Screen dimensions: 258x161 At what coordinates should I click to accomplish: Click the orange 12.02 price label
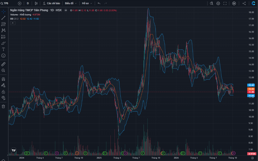coord(251,89)
